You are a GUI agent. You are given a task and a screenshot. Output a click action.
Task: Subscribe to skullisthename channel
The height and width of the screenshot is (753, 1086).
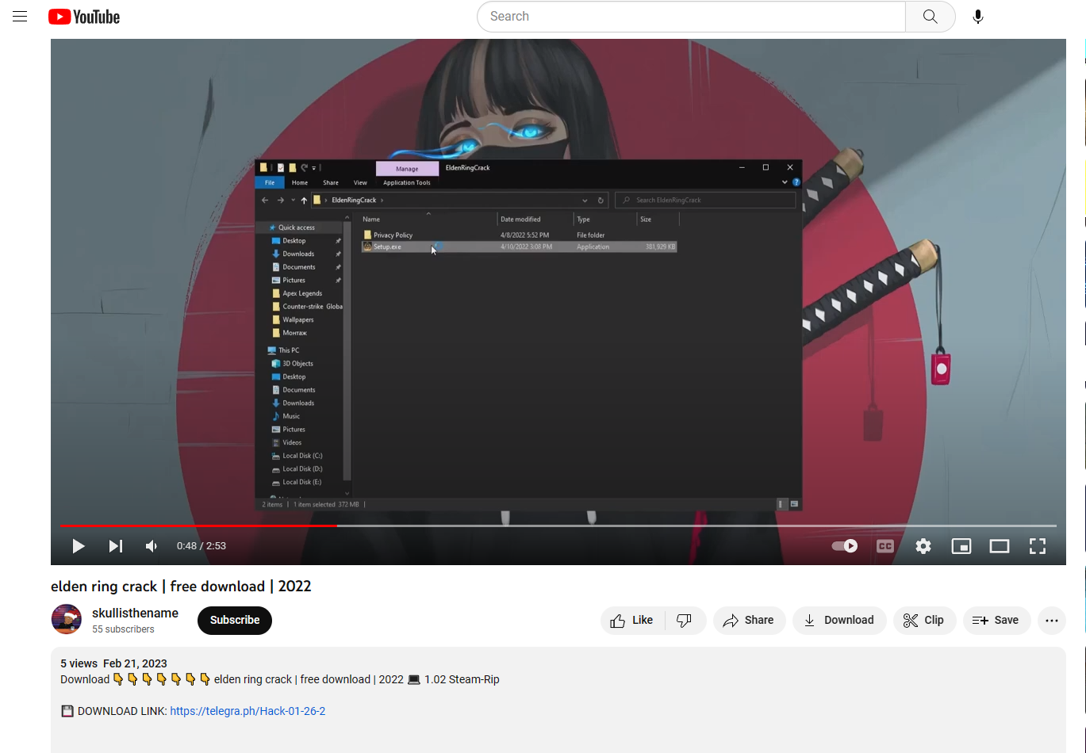(235, 621)
